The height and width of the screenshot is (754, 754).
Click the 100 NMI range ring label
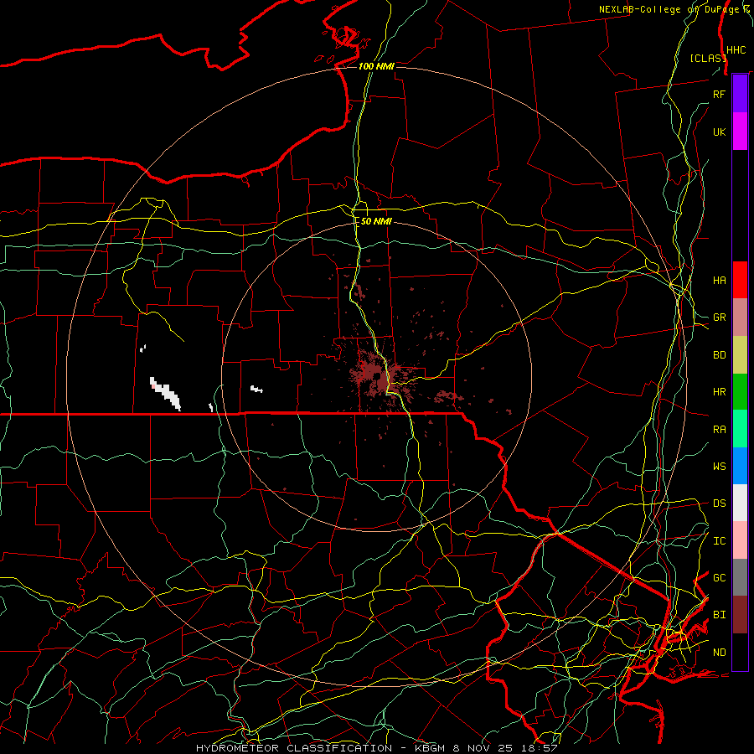tap(376, 66)
